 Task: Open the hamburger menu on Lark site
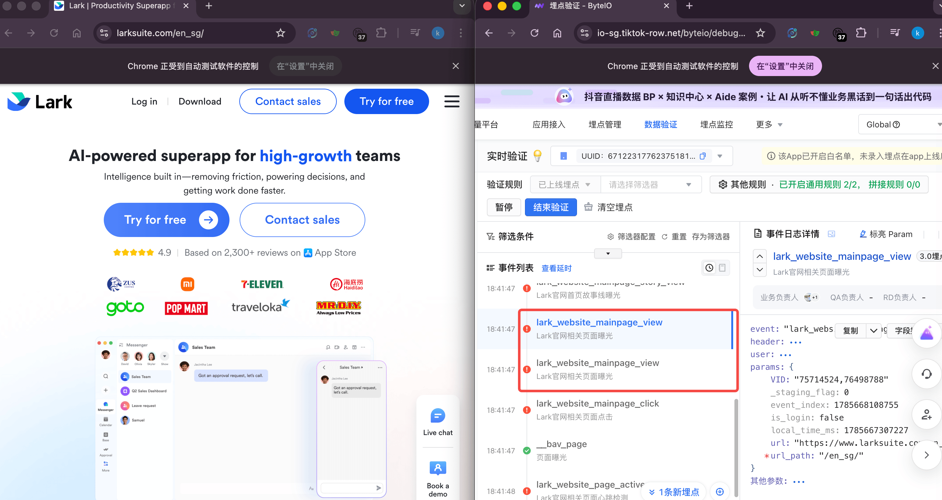452,101
